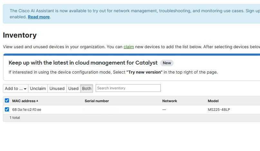Sort table by Model column header

(213, 101)
